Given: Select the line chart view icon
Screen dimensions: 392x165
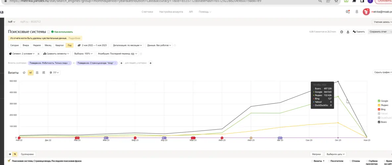Looking at the screenshot, I should click(30, 72).
